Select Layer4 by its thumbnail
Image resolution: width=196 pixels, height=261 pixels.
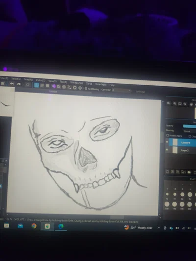[x=175, y=142]
